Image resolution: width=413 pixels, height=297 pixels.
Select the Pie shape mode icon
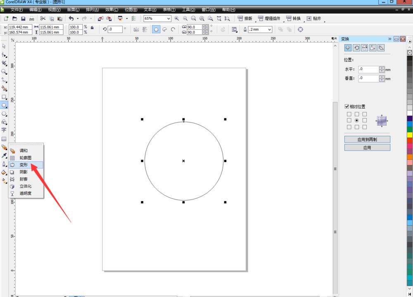pos(165,29)
